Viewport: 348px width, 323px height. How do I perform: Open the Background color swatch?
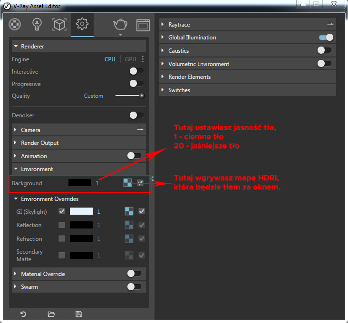[x=80, y=183]
